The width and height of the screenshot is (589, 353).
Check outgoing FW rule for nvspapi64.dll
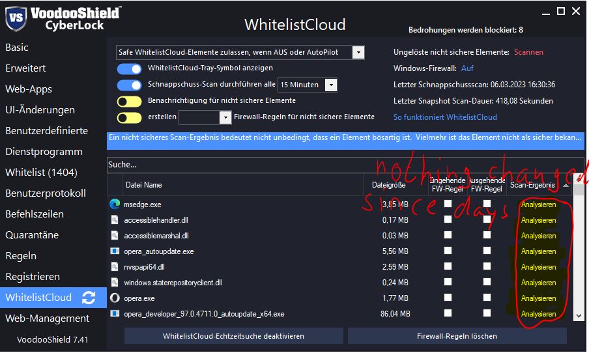tap(487, 266)
